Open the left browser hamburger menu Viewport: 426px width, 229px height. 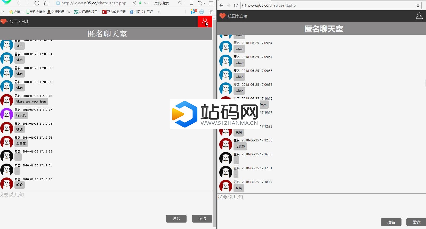click(211, 3)
